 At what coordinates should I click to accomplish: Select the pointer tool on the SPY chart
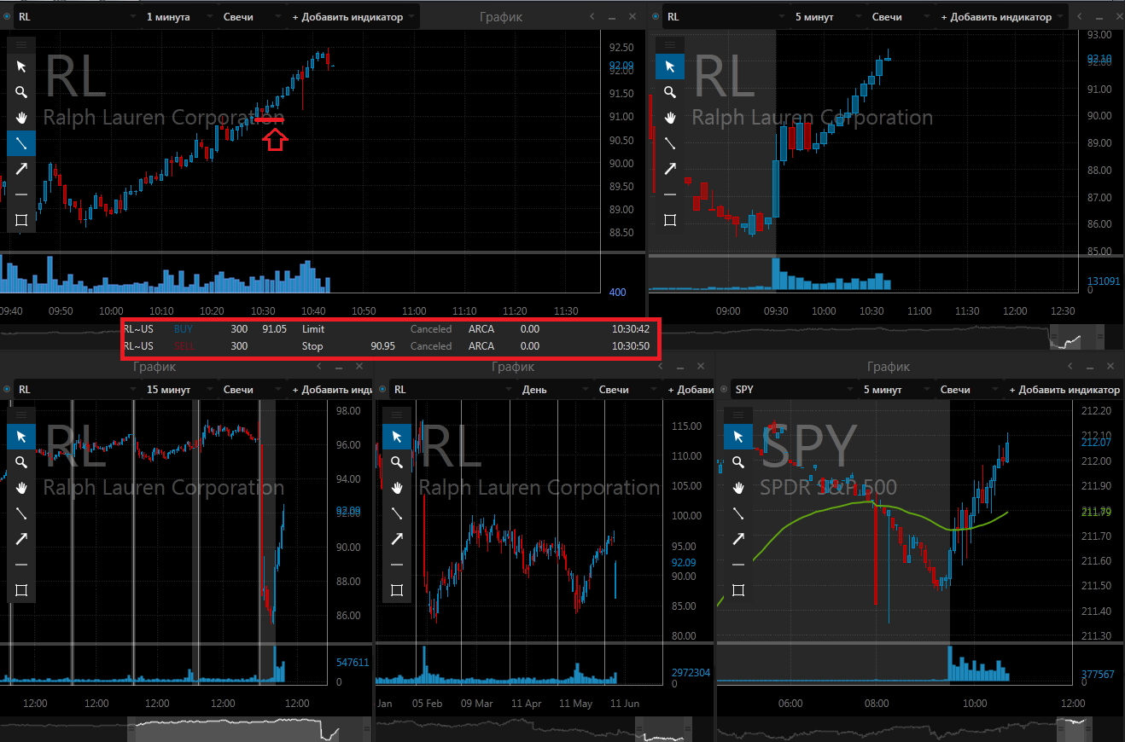[738, 437]
